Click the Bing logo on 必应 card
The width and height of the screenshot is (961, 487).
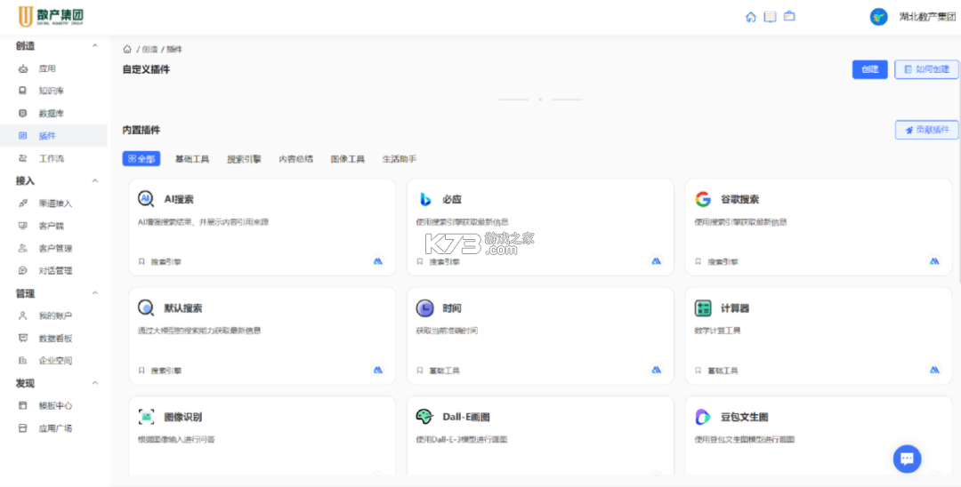point(424,199)
